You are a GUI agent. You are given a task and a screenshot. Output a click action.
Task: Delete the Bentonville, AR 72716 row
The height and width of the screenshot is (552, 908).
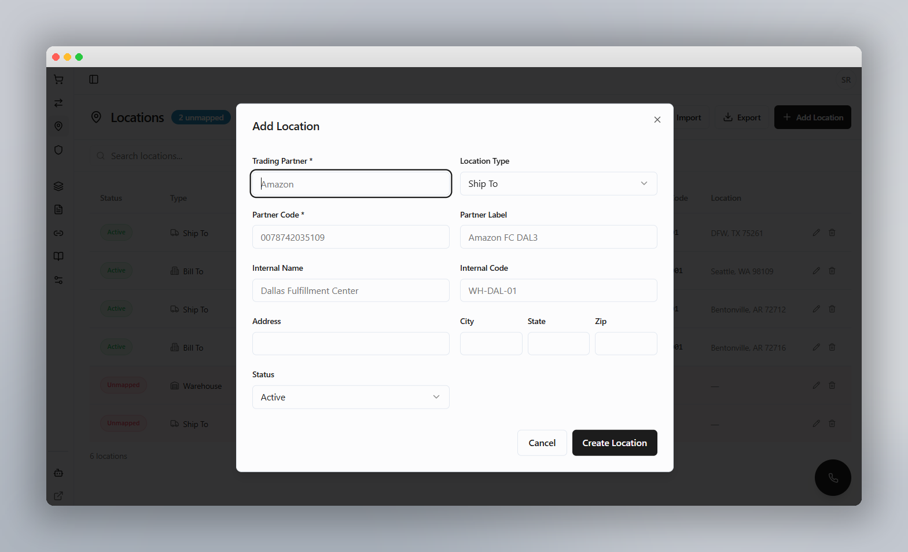tap(832, 347)
